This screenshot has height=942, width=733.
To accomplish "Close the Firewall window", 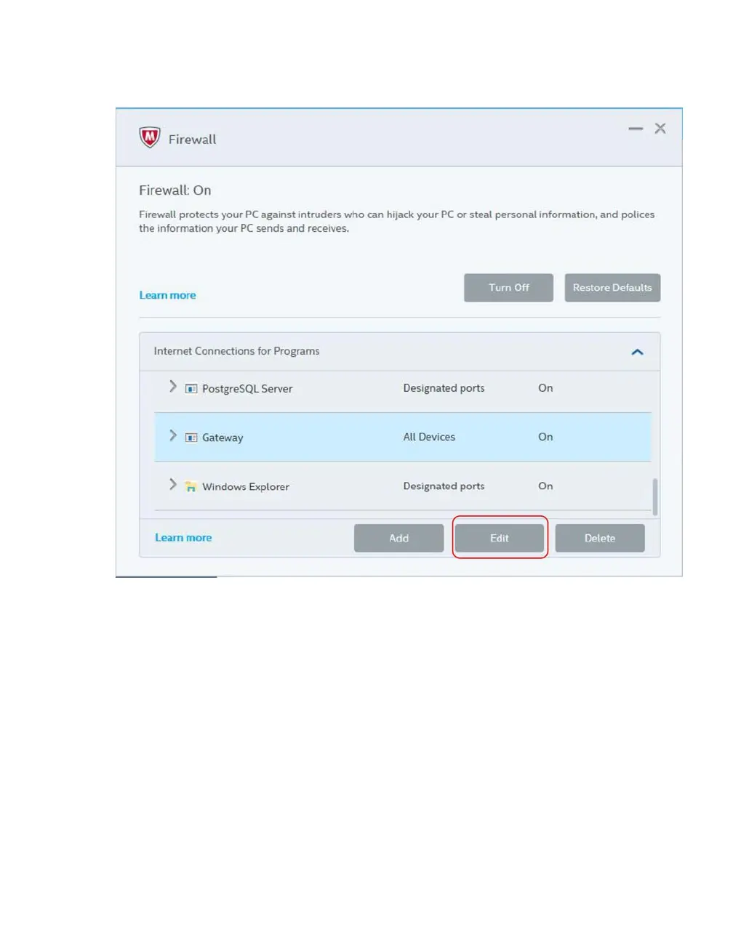I will (660, 129).
